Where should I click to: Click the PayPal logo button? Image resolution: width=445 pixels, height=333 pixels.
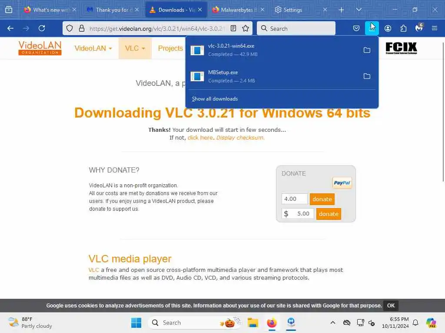pyautogui.click(x=342, y=183)
